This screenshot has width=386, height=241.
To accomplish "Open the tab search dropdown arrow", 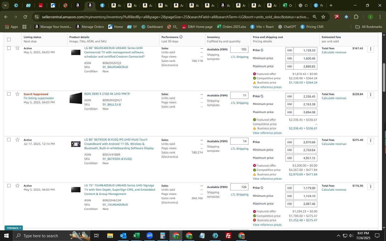I will tap(5, 5).
